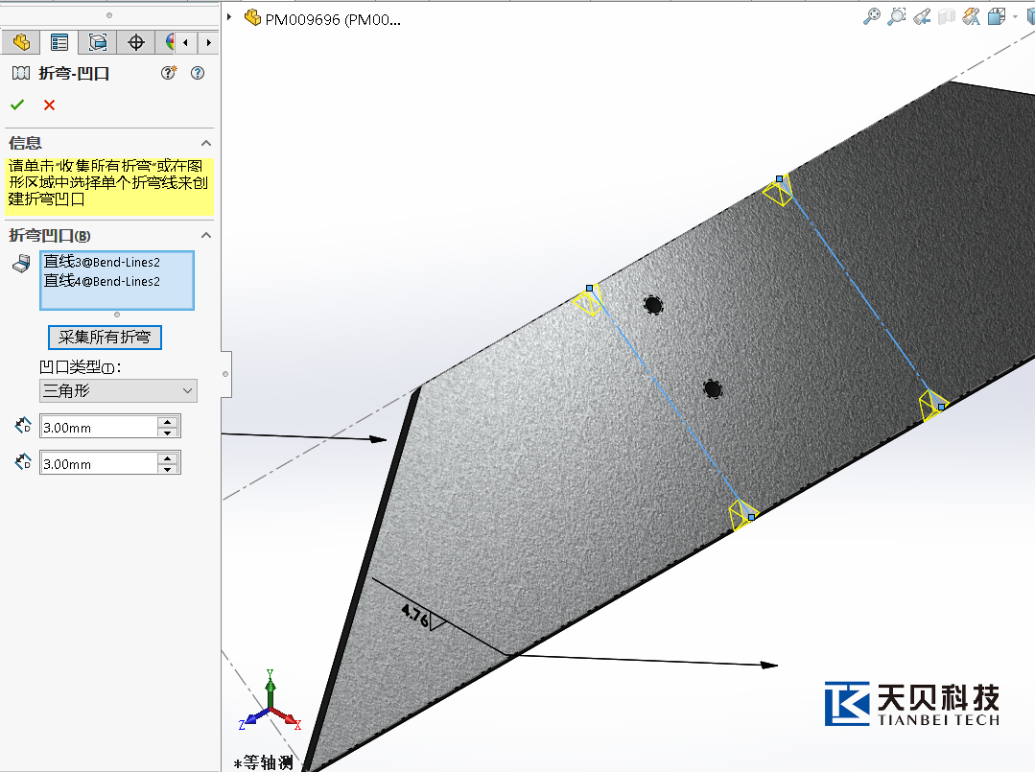Select 直线4@Bend-Lines2 in the list
This screenshot has height=772, width=1035.
[102, 281]
